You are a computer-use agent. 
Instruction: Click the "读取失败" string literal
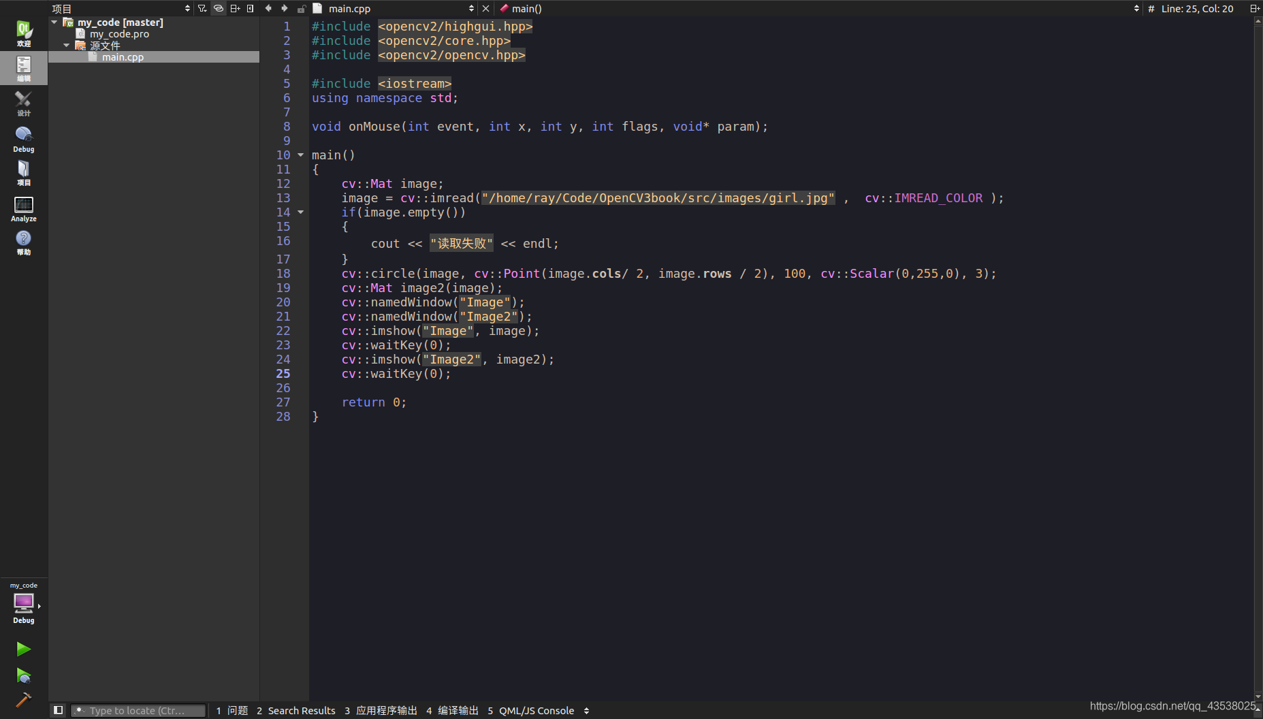[x=461, y=243]
